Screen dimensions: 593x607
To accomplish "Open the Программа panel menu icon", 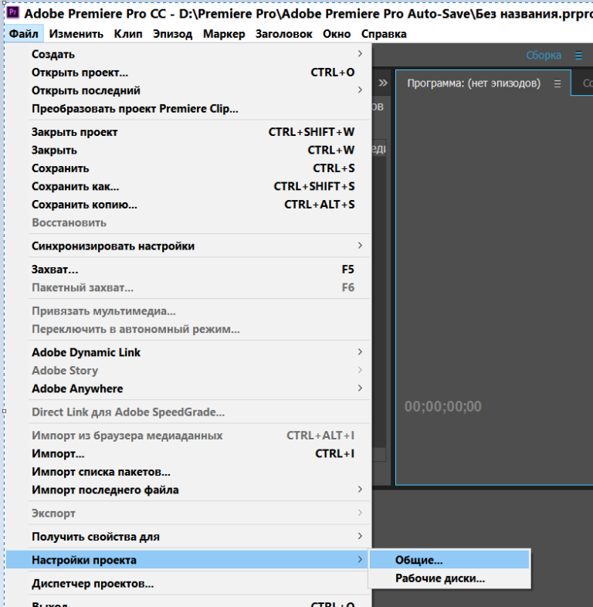I will pos(557,83).
